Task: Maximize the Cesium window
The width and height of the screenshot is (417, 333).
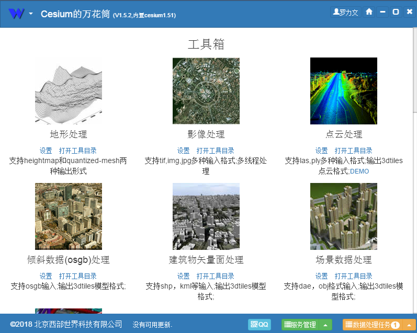Action: click(x=396, y=12)
